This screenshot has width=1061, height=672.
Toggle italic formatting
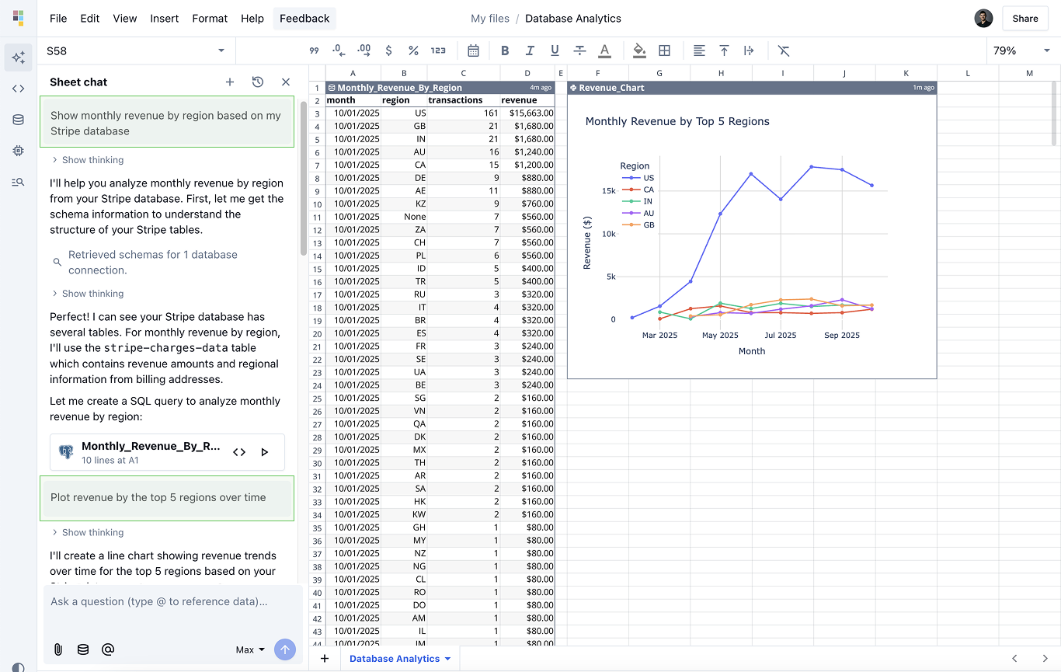click(x=530, y=50)
